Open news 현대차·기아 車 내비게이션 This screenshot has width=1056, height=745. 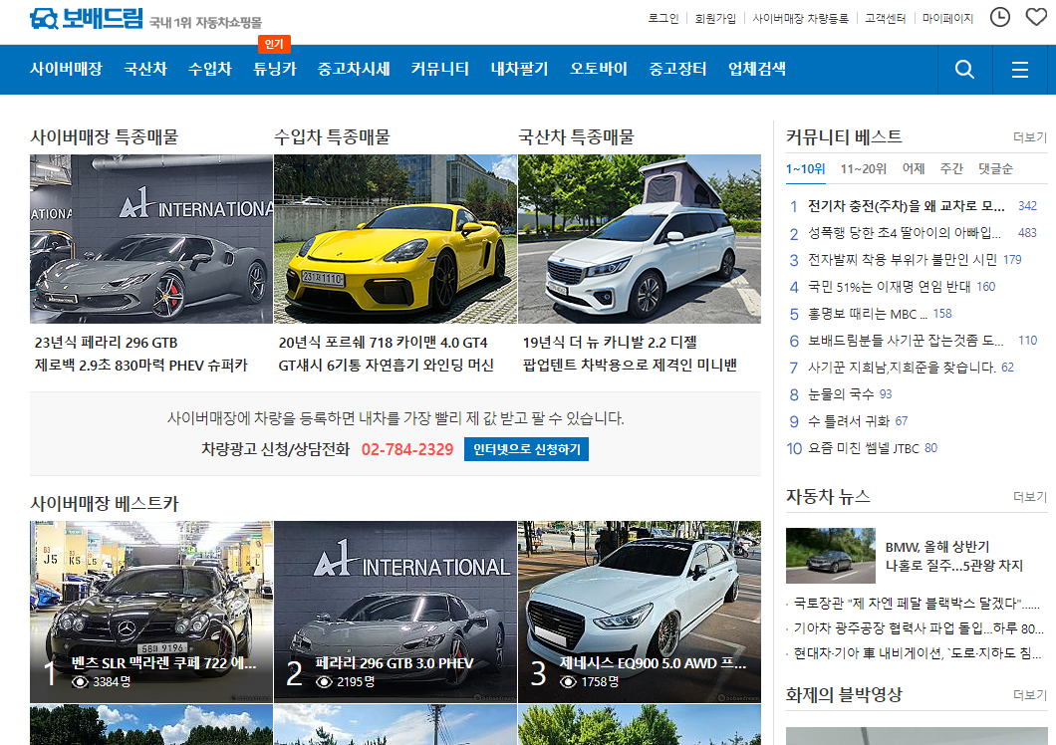918,653
